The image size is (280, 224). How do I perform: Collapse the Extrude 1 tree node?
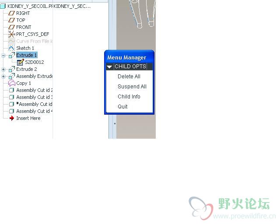coord(3,56)
